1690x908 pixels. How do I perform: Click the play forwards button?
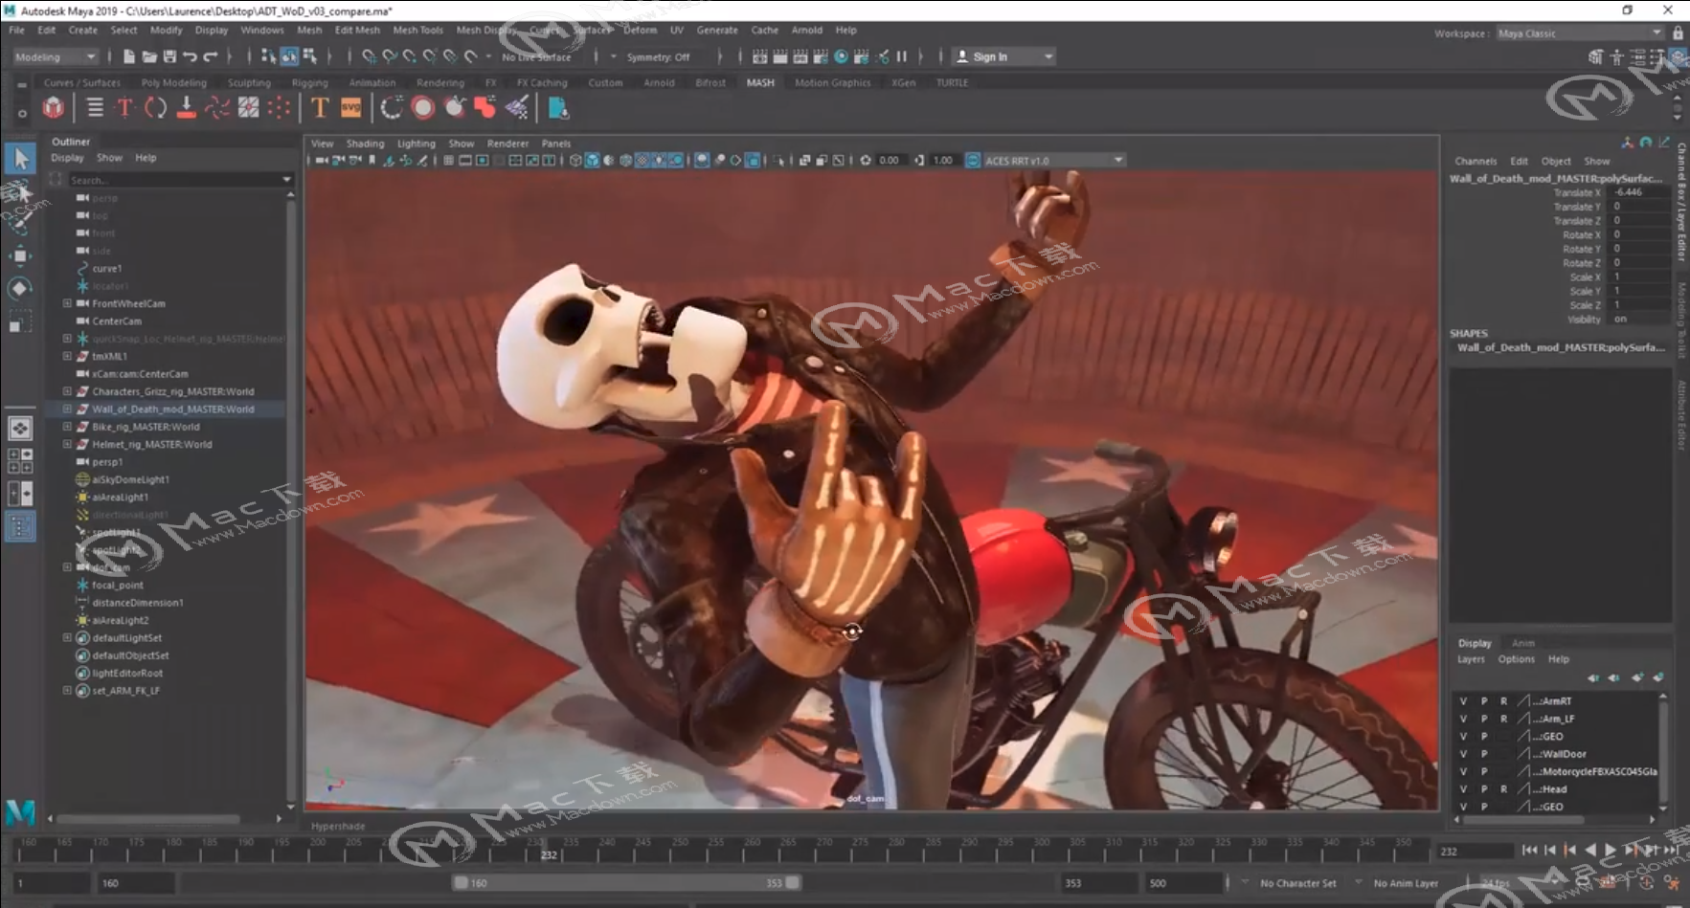pos(1611,850)
